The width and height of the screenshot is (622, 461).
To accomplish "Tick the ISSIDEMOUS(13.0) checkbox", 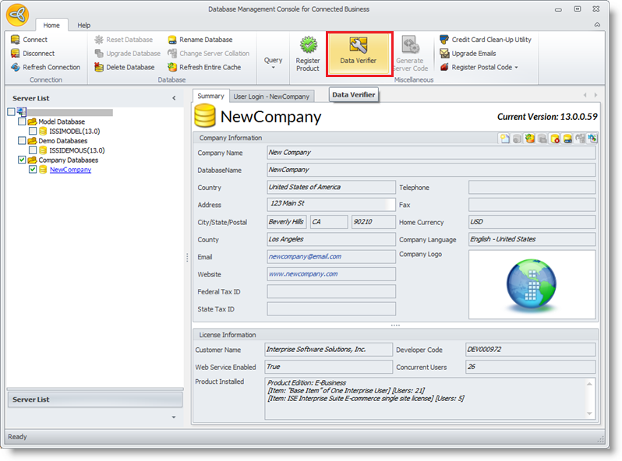I will [33, 150].
